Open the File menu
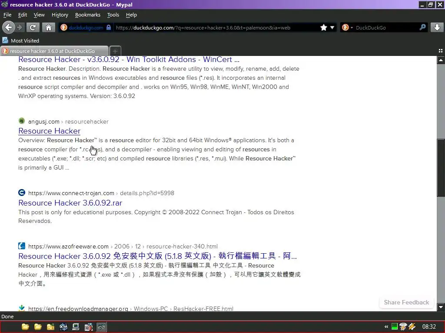This screenshot has width=445, height=333. click(7, 15)
